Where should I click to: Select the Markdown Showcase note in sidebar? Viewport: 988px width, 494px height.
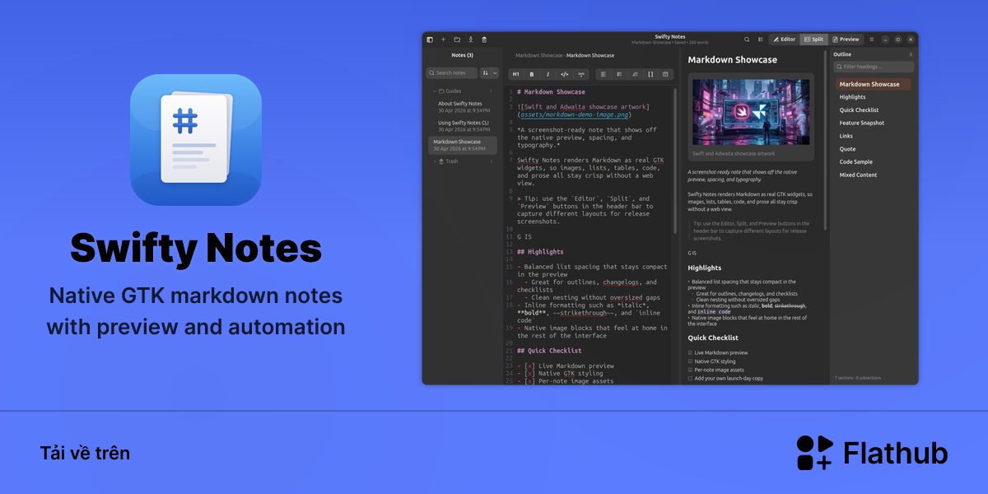(x=462, y=145)
